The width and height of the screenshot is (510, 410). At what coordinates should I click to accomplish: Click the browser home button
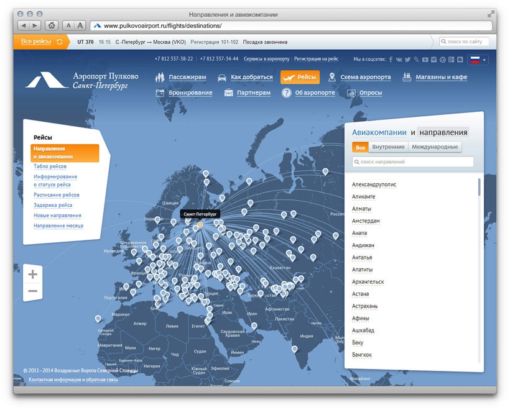tap(52, 25)
